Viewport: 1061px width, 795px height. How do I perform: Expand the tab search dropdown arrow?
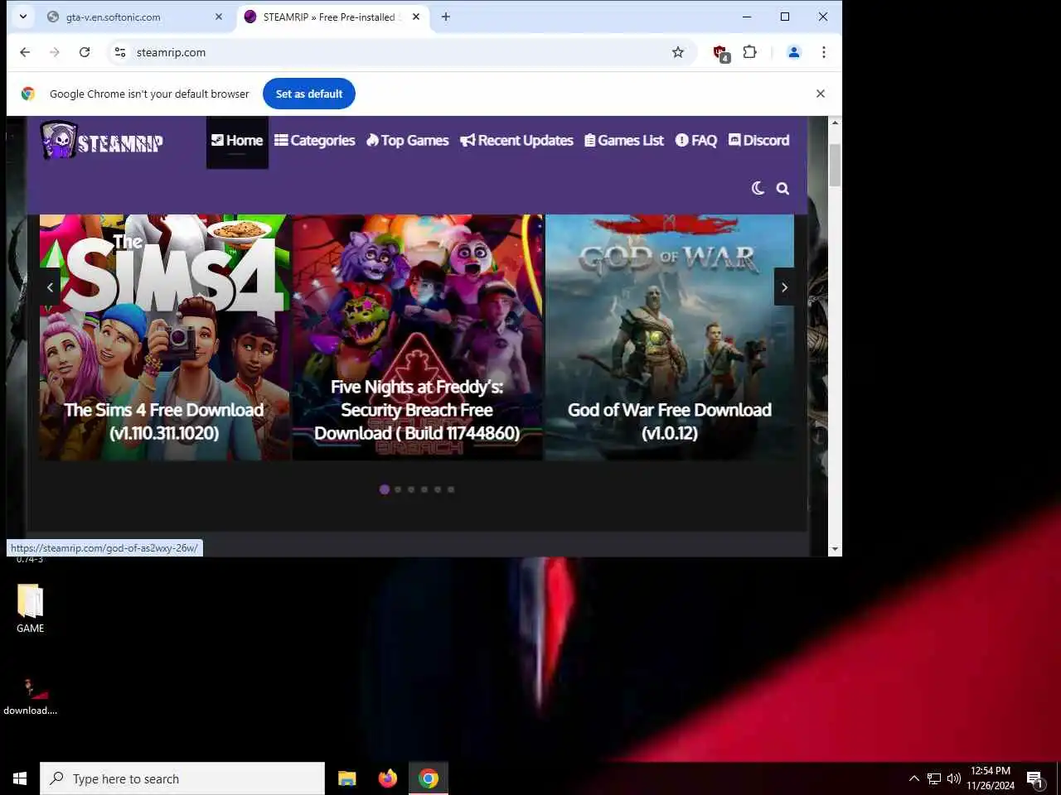(x=23, y=17)
